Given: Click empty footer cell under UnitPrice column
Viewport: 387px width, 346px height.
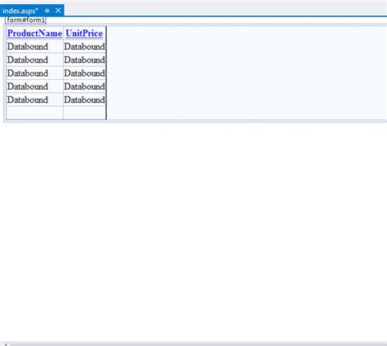Looking at the screenshot, I should pos(85,113).
